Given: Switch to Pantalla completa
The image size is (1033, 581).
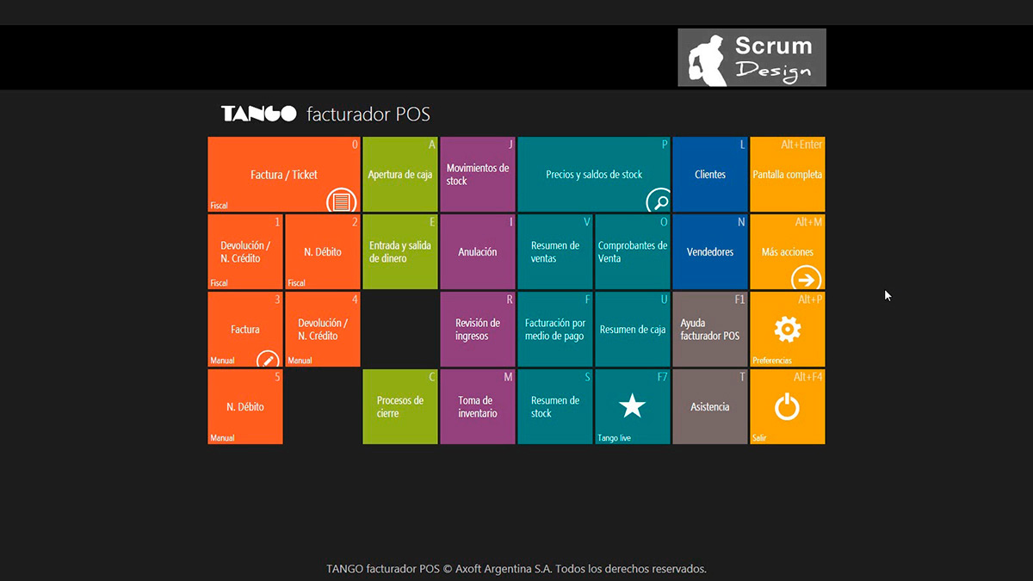Looking at the screenshot, I should (x=788, y=175).
